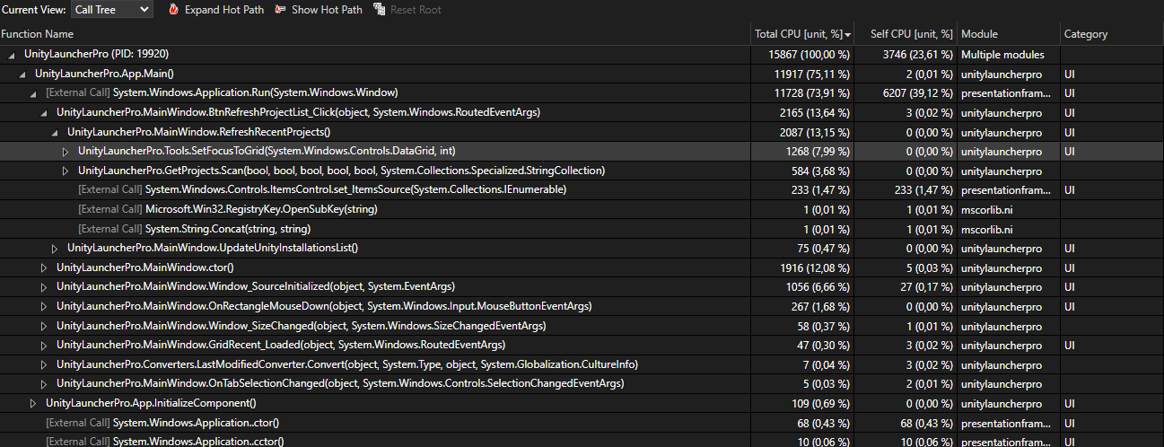Collapse the BtnRefreshProjectList_Click node
Image resolution: width=1164 pixels, height=447 pixels.
[44, 112]
